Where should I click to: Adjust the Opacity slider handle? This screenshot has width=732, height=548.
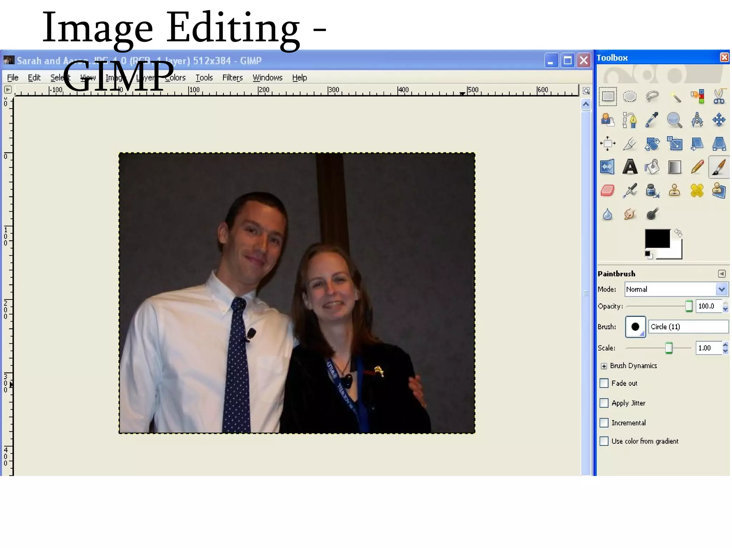tap(689, 306)
